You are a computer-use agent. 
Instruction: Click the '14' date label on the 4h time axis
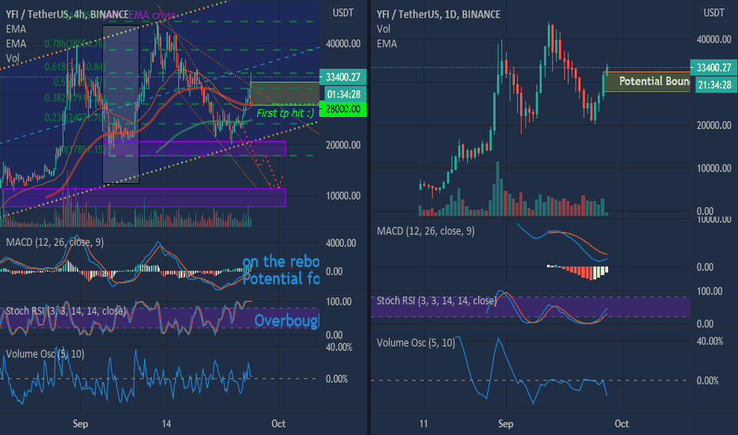coord(166,424)
